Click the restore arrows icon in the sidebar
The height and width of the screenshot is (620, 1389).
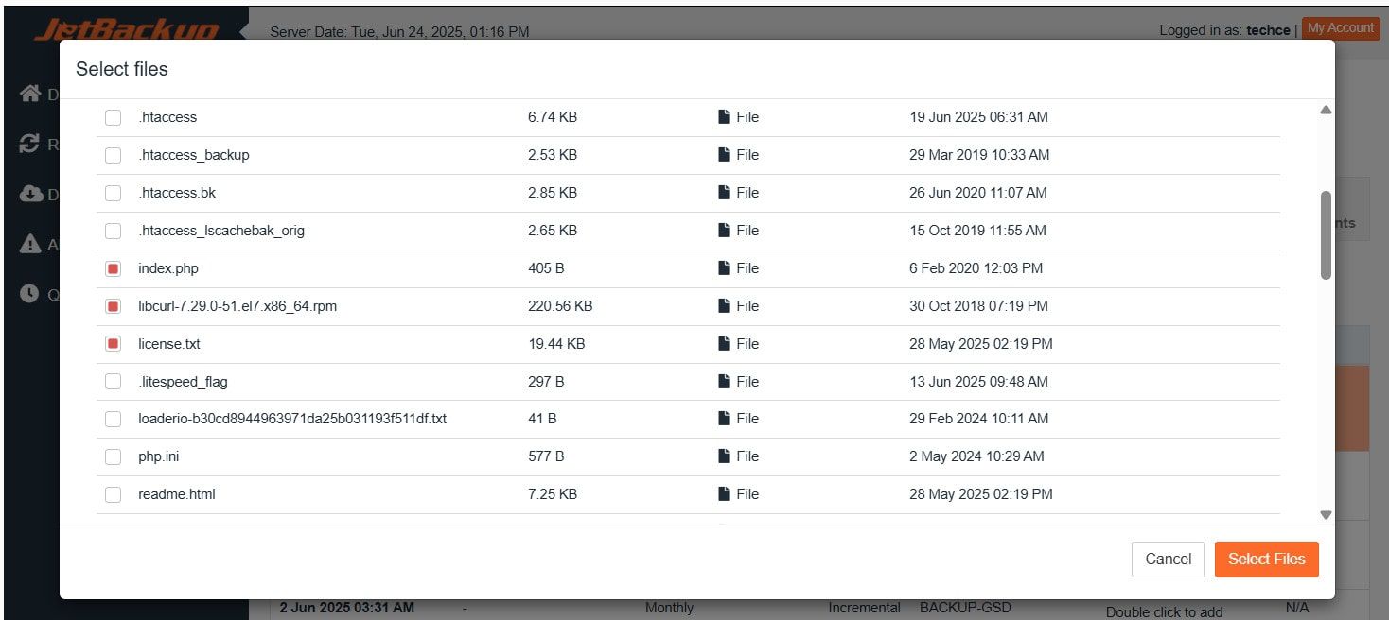click(x=30, y=144)
